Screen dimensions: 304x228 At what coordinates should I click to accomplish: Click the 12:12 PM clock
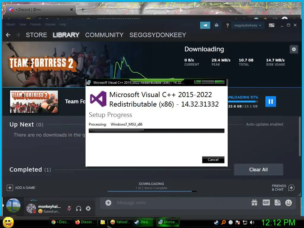(278, 222)
